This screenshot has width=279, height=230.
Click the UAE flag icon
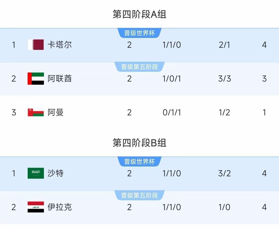[36, 78]
